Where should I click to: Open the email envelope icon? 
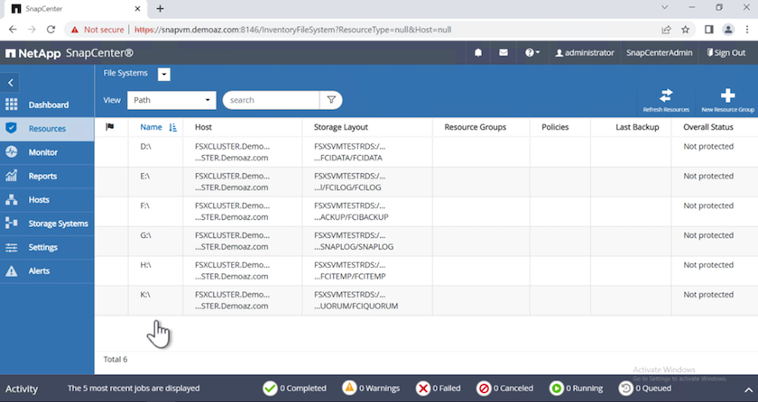pyautogui.click(x=504, y=53)
